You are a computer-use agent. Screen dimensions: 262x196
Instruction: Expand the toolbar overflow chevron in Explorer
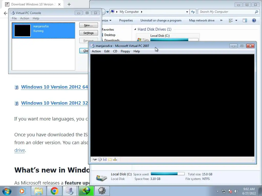[221, 20]
